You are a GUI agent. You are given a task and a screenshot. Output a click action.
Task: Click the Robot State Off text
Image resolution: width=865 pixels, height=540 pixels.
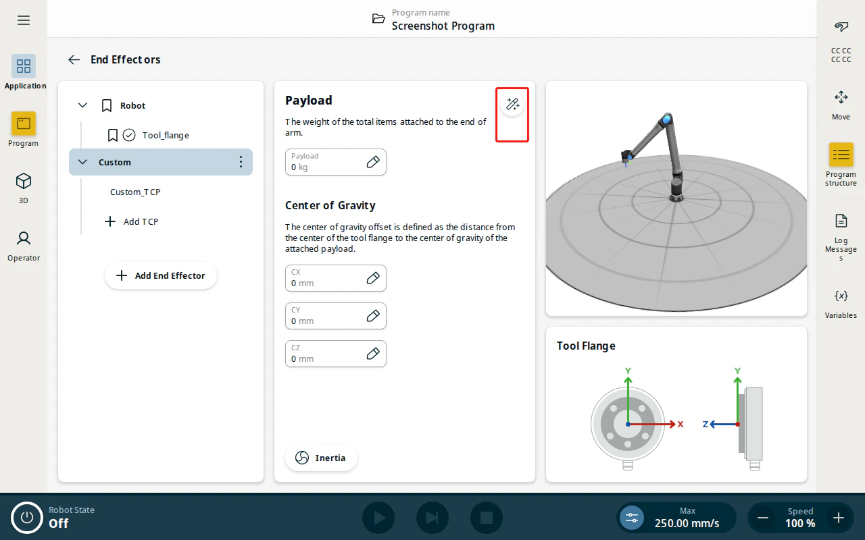[x=59, y=523]
